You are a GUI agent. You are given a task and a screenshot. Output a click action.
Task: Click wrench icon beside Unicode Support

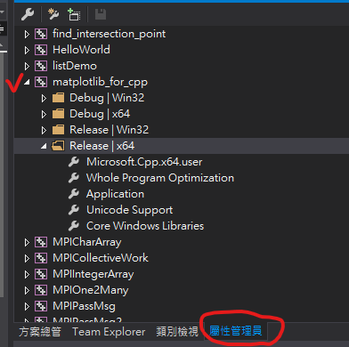click(74, 210)
